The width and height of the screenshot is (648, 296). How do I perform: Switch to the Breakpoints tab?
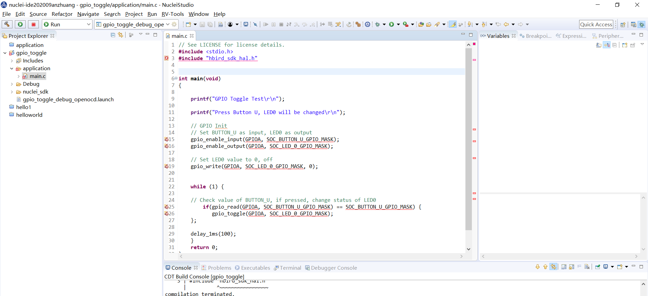tap(536, 36)
